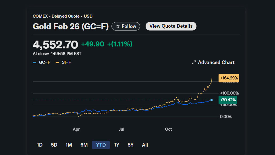Select the 5D time range
Viewport: 275px width, 155px height.
54,145
